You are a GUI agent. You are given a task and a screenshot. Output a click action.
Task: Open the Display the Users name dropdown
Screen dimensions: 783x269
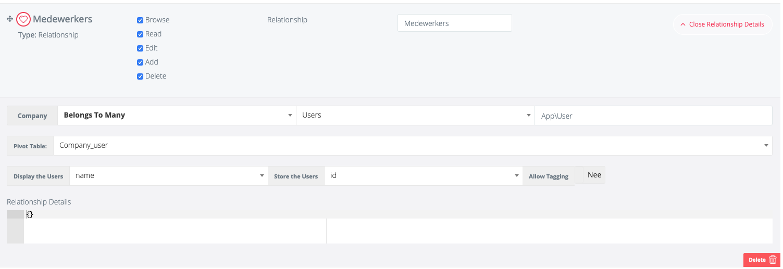[x=168, y=176]
